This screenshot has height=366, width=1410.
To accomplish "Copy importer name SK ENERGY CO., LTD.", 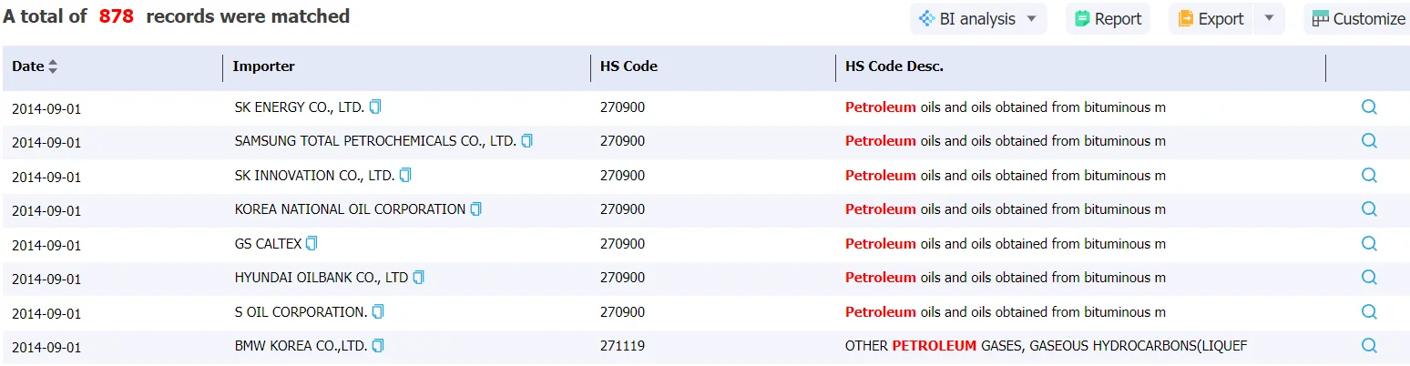I will (375, 107).
